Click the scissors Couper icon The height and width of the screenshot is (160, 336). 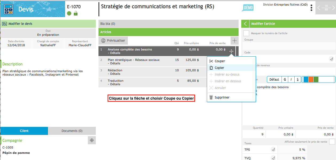[x=211, y=61]
